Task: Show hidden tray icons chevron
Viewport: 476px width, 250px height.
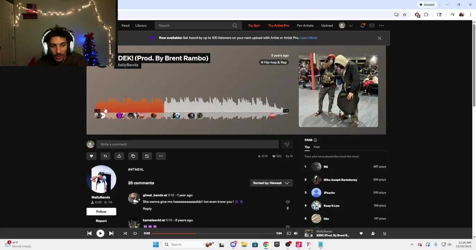Action: [412, 245]
